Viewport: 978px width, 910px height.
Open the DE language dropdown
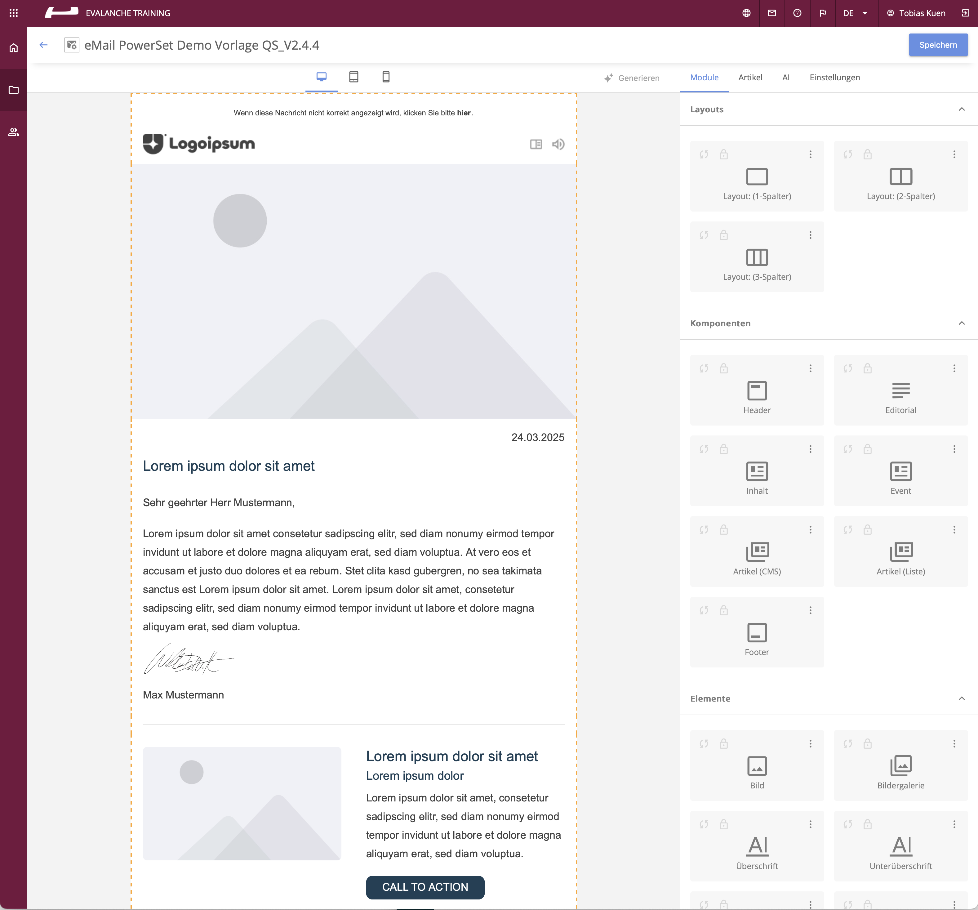pyautogui.click(x=856, y=13)
